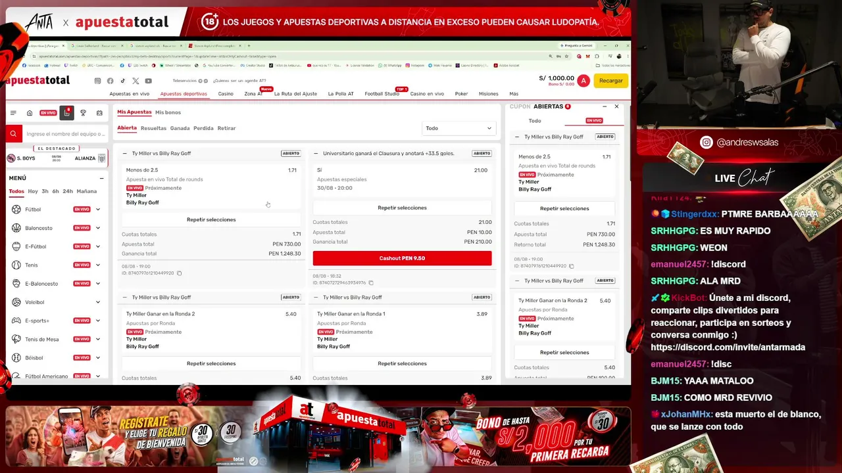
Task: Collapse the MENÚ section
Action: click(101, 178)
